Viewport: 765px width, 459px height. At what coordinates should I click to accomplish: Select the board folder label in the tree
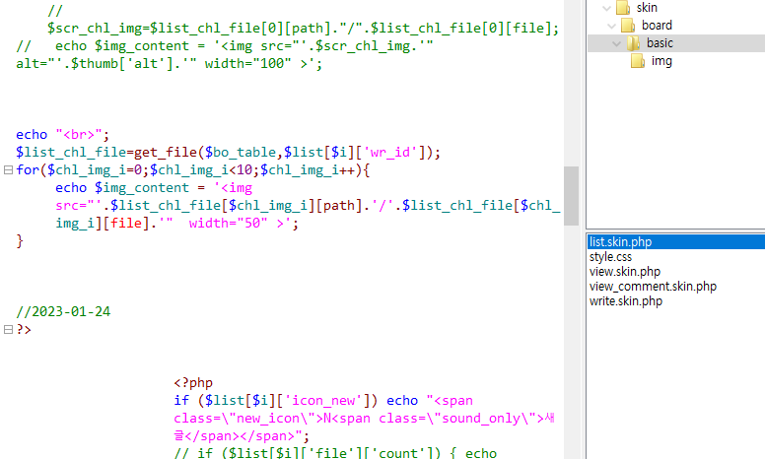pos(657,26)
